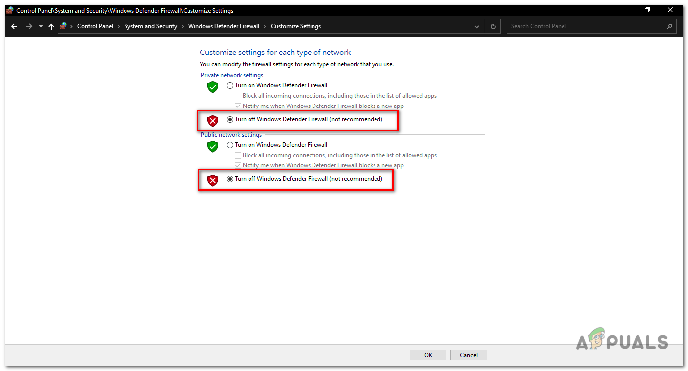Image resolution: width=688 pixels, height=371 pixels.
Task: Click the back navigation arrow
Action: point(14,26)
